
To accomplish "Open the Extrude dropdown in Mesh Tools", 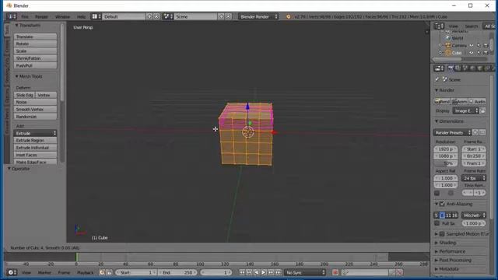I will pyautogui.click(x=35, y=133).
